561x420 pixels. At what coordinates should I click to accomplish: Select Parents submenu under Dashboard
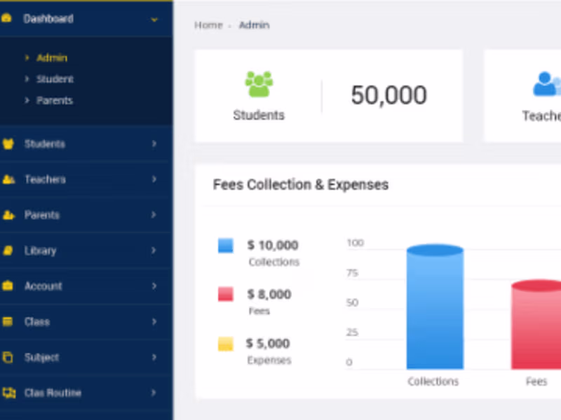55,100
